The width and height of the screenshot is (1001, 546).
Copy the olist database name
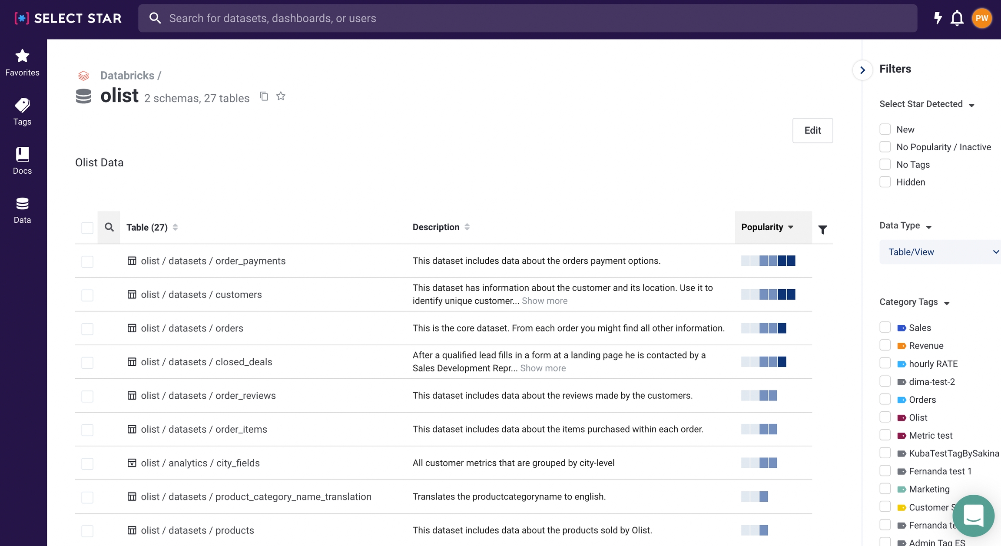[x=264, y=96]
